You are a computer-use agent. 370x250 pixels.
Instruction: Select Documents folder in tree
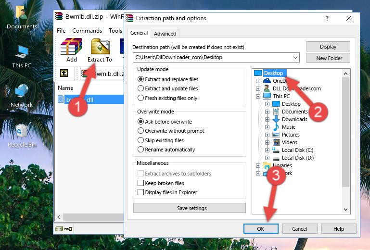click(294, 112)
